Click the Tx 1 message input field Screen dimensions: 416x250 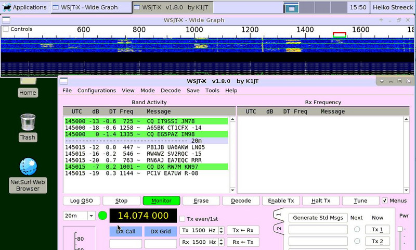coord(318,230)
